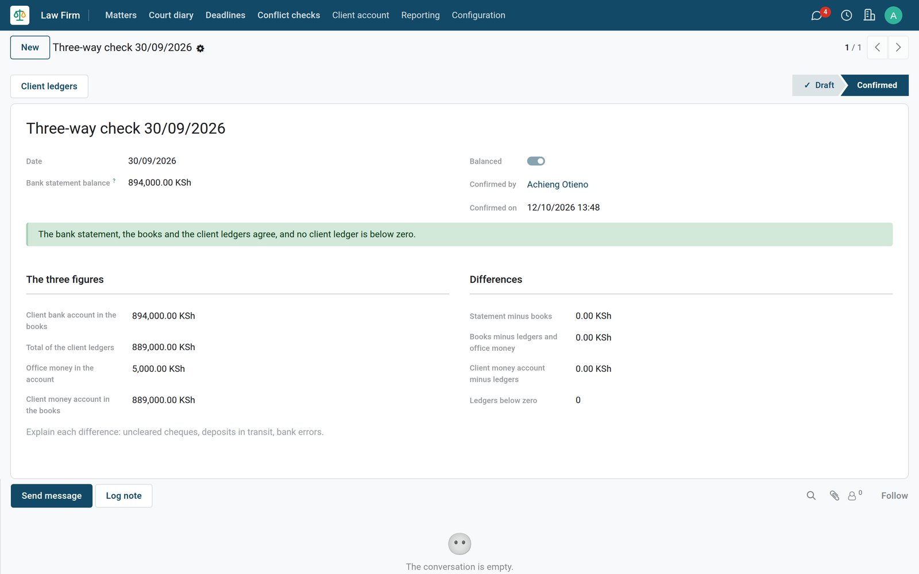
Task: Click the 1 / 1 record pager
Action: click(853, 48)
